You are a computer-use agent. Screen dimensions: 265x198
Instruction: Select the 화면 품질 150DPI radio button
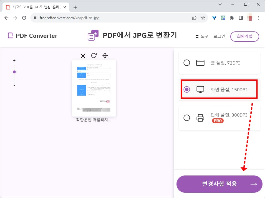[x=187, y=89]
